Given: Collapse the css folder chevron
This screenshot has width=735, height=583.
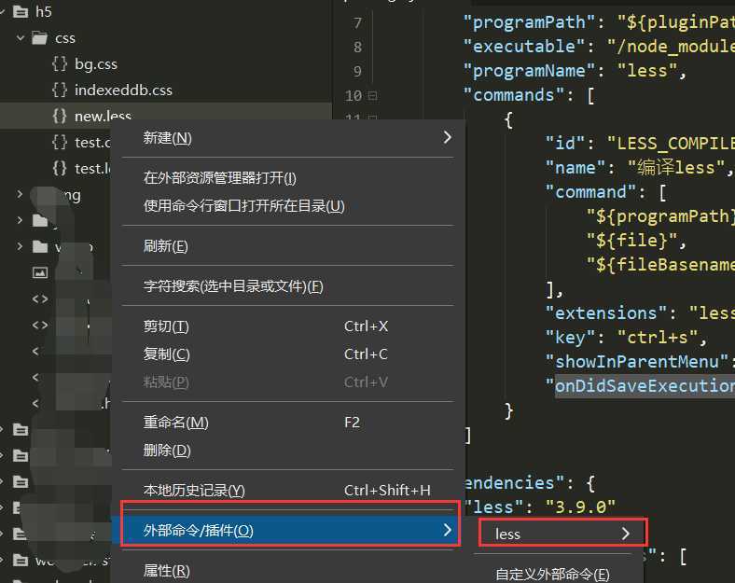Looking at the screenshot, I should (x=21, y=38).
